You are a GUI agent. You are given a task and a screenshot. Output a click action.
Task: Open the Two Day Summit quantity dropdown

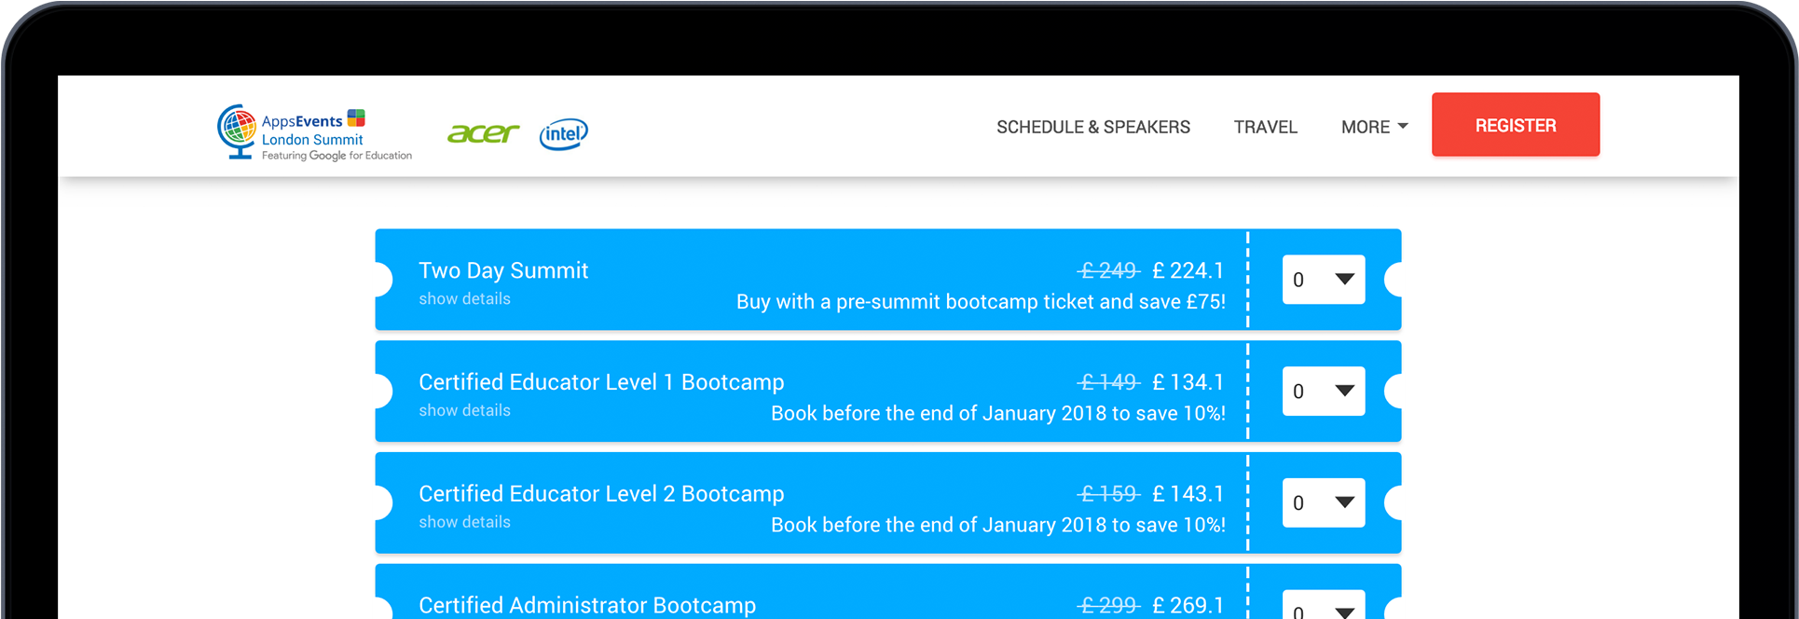coord(1323,279)
